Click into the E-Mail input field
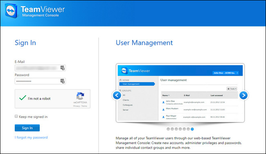The image size is (266, 154). tap(40, 68)
